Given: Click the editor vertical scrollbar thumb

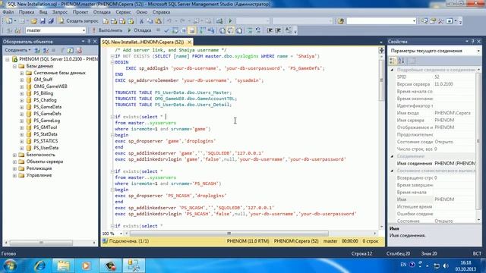Looking at the screenshot, I should coord(381,80).
